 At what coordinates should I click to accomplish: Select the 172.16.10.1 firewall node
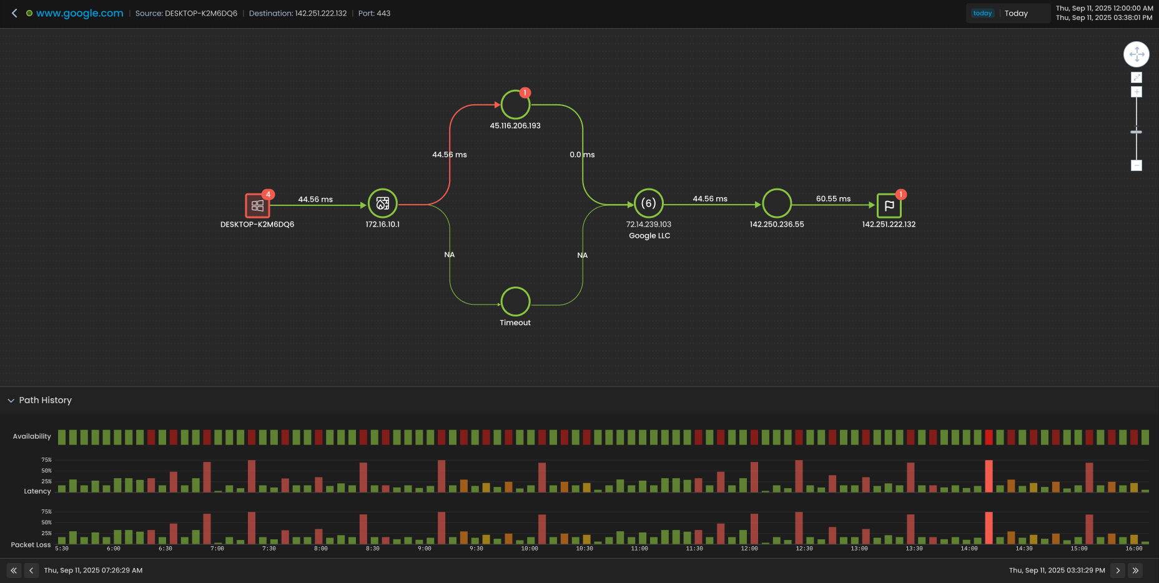[x=382, y=203]
